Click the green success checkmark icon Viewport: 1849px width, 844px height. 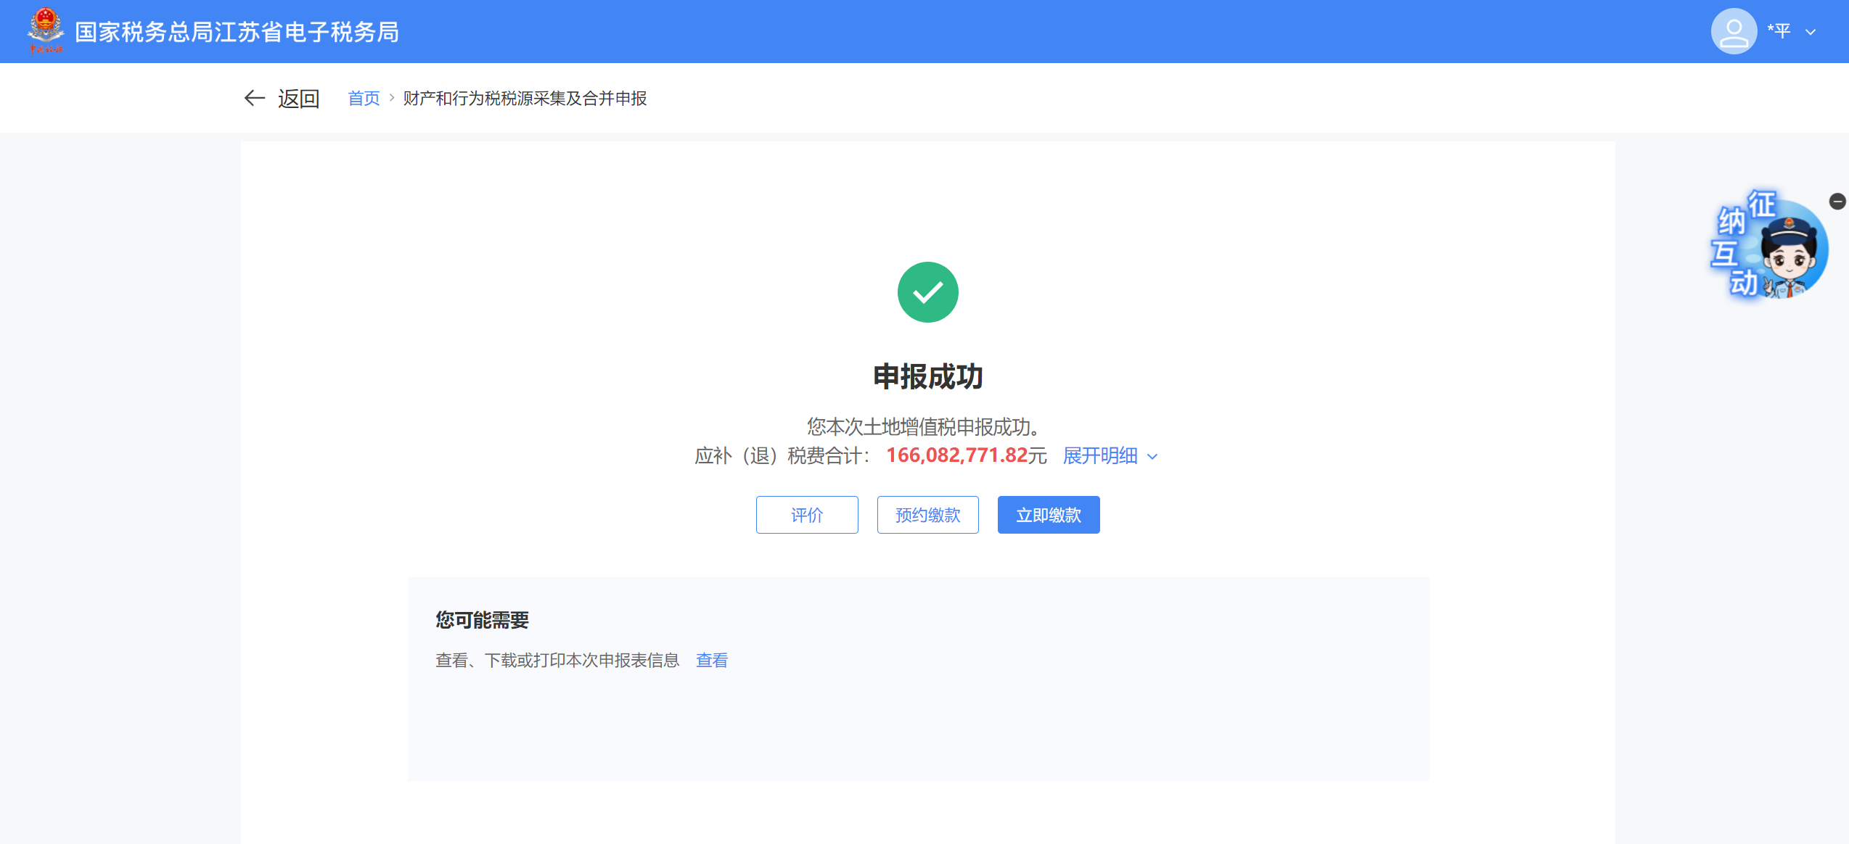[927, 292]
